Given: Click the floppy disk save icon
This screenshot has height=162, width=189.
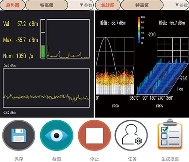Looking at the screenshot, I should [18, 135].
